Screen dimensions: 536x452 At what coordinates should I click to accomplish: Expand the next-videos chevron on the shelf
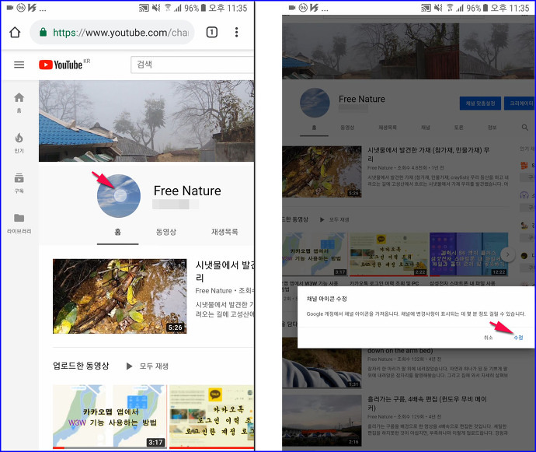point(507,254)
